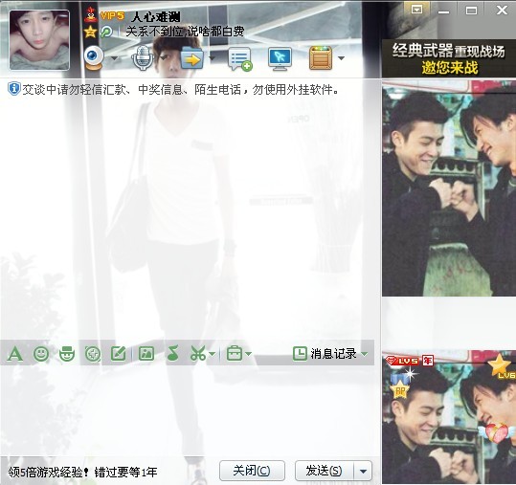Click the LV5 diamond badge
The width and height of the screenshot is (516, 485).
click(401, 361)
